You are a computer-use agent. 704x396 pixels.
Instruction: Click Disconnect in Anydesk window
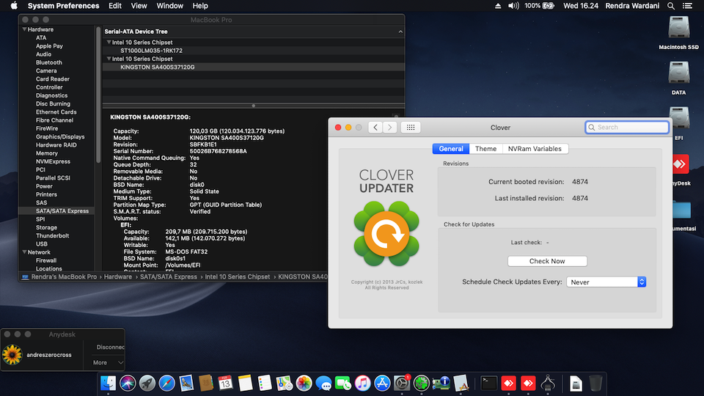pos(111,347)
